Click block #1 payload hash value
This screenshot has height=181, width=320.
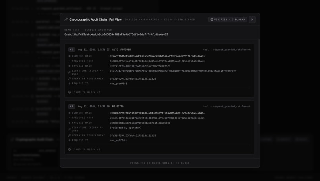[140, 123]
